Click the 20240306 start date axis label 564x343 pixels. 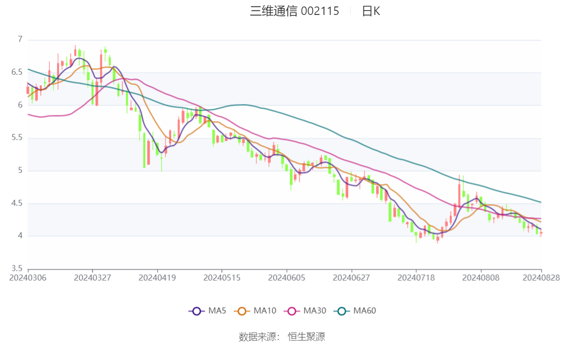coord(28,278)
